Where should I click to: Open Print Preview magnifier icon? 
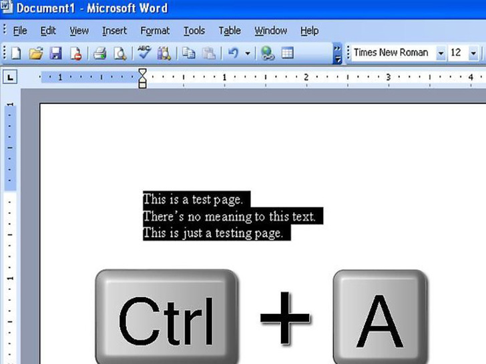click(120, 53)
